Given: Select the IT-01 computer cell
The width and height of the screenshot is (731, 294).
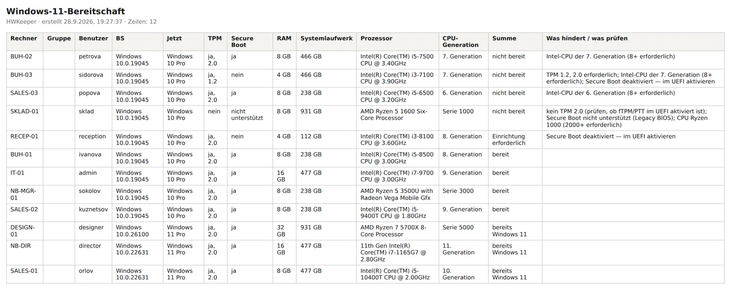Looking at the screenshot, I should pyautogui.click(x=25, y=176).
